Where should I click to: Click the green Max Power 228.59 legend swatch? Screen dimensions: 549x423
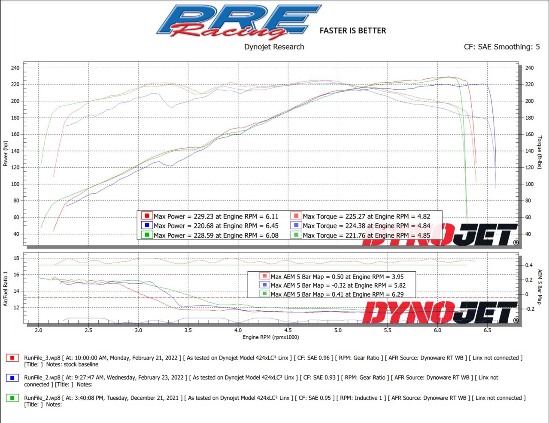coord(147,235)
